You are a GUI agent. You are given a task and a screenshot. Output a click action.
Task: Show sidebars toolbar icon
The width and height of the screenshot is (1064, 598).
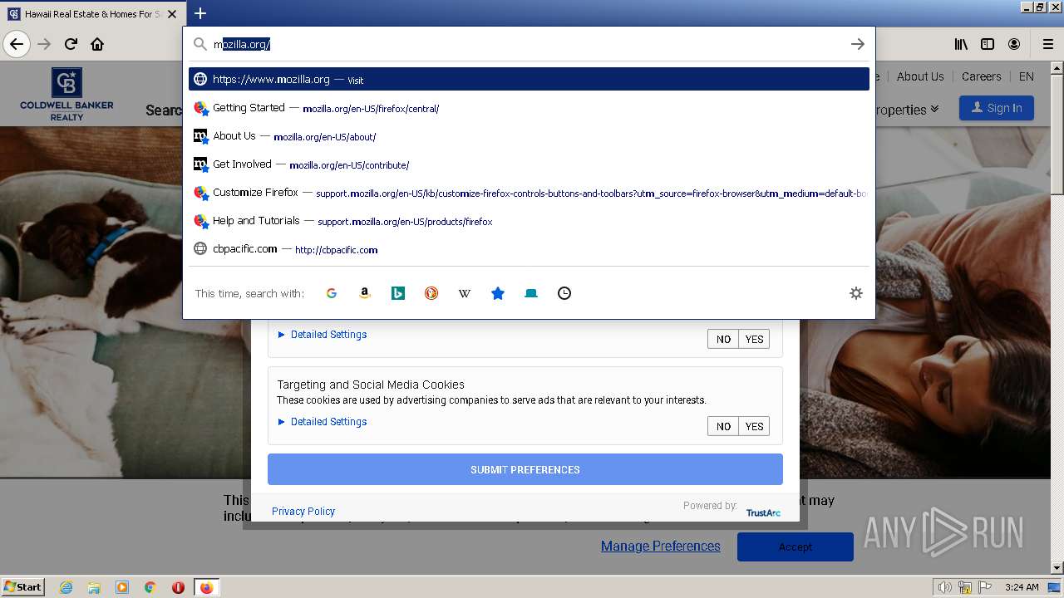point(988,44)
